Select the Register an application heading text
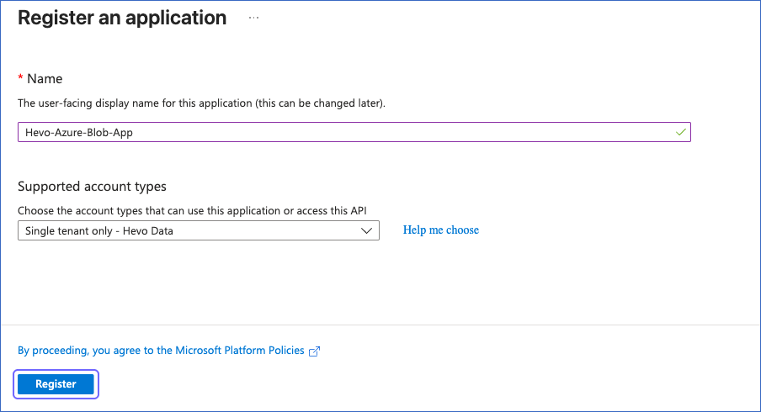 [122, 18]
